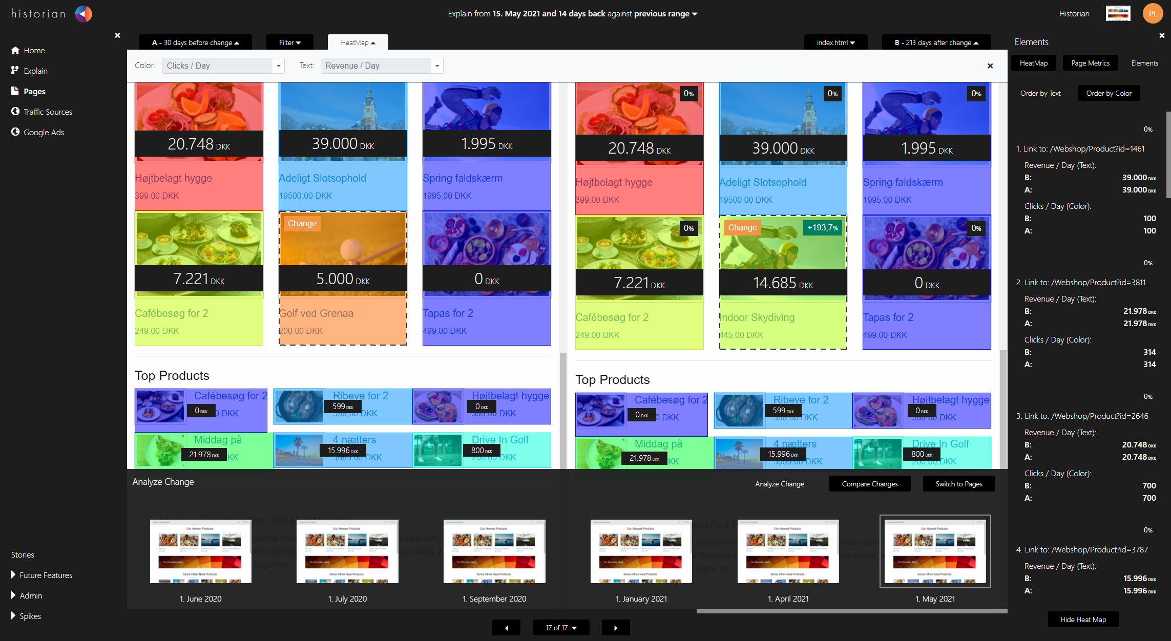The height and width of the screenshot is (641, 1171).
Task: Open A - 30 days before change dropdown
Action: (x=196, y=42)
